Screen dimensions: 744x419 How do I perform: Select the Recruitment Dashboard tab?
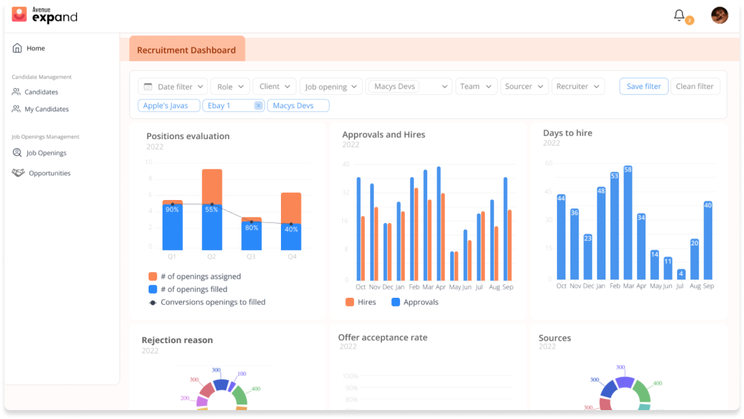(187, 50)
